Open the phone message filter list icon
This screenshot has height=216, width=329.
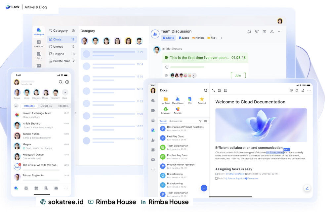click(16, 106)
